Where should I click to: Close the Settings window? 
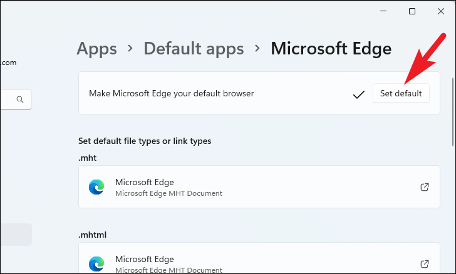(441, 11)
